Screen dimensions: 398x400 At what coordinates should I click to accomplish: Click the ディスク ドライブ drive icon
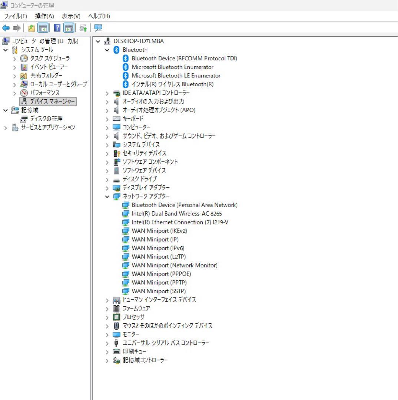click(x=116, y=180)
